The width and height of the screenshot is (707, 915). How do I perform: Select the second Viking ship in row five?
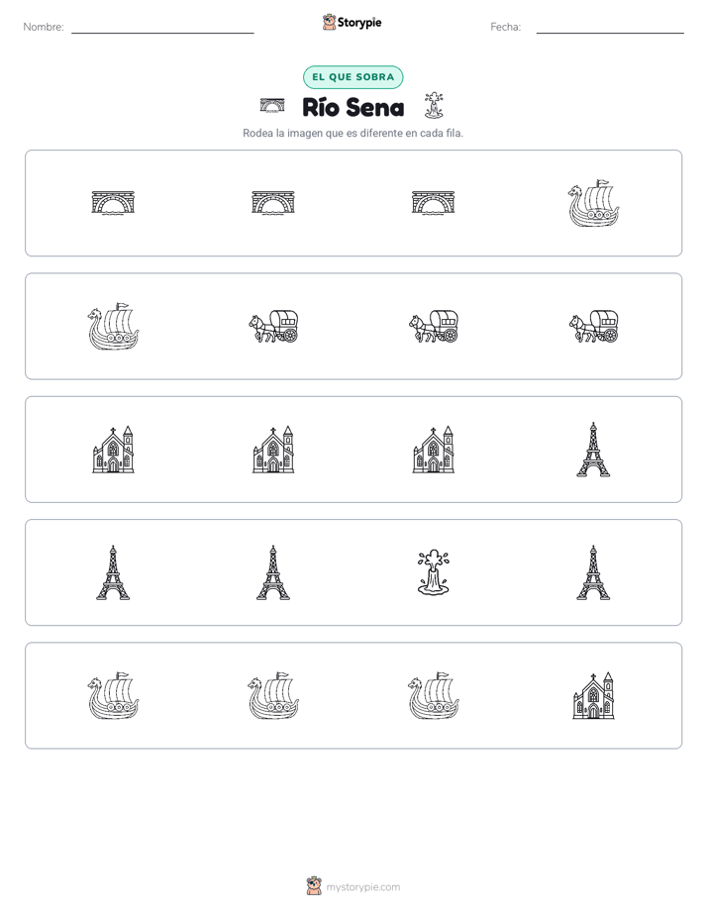[273, 695]
